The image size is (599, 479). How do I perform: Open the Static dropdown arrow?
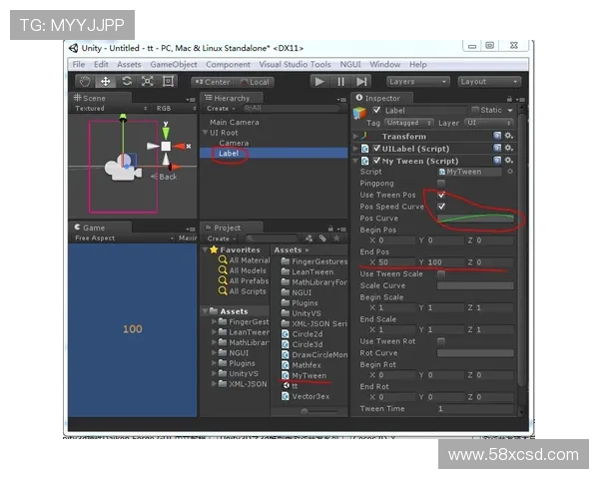pyautogui.click(x=510, y=111)
